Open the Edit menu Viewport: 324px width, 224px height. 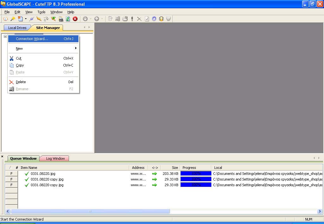pyautogui.click(x=17, y=12)
